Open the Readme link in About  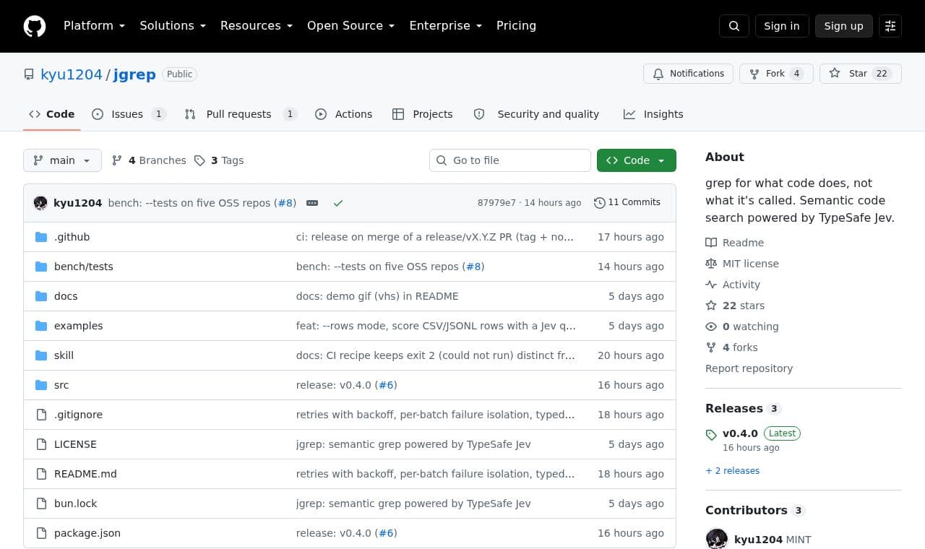(x=734, y=243)
